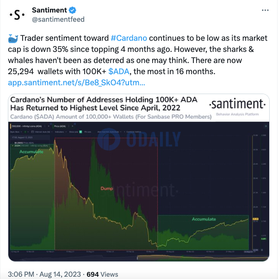This screenshot has height=279, width=278.
Task: Open the Interval: Auto dropdown
Action: tap(42, 132)
